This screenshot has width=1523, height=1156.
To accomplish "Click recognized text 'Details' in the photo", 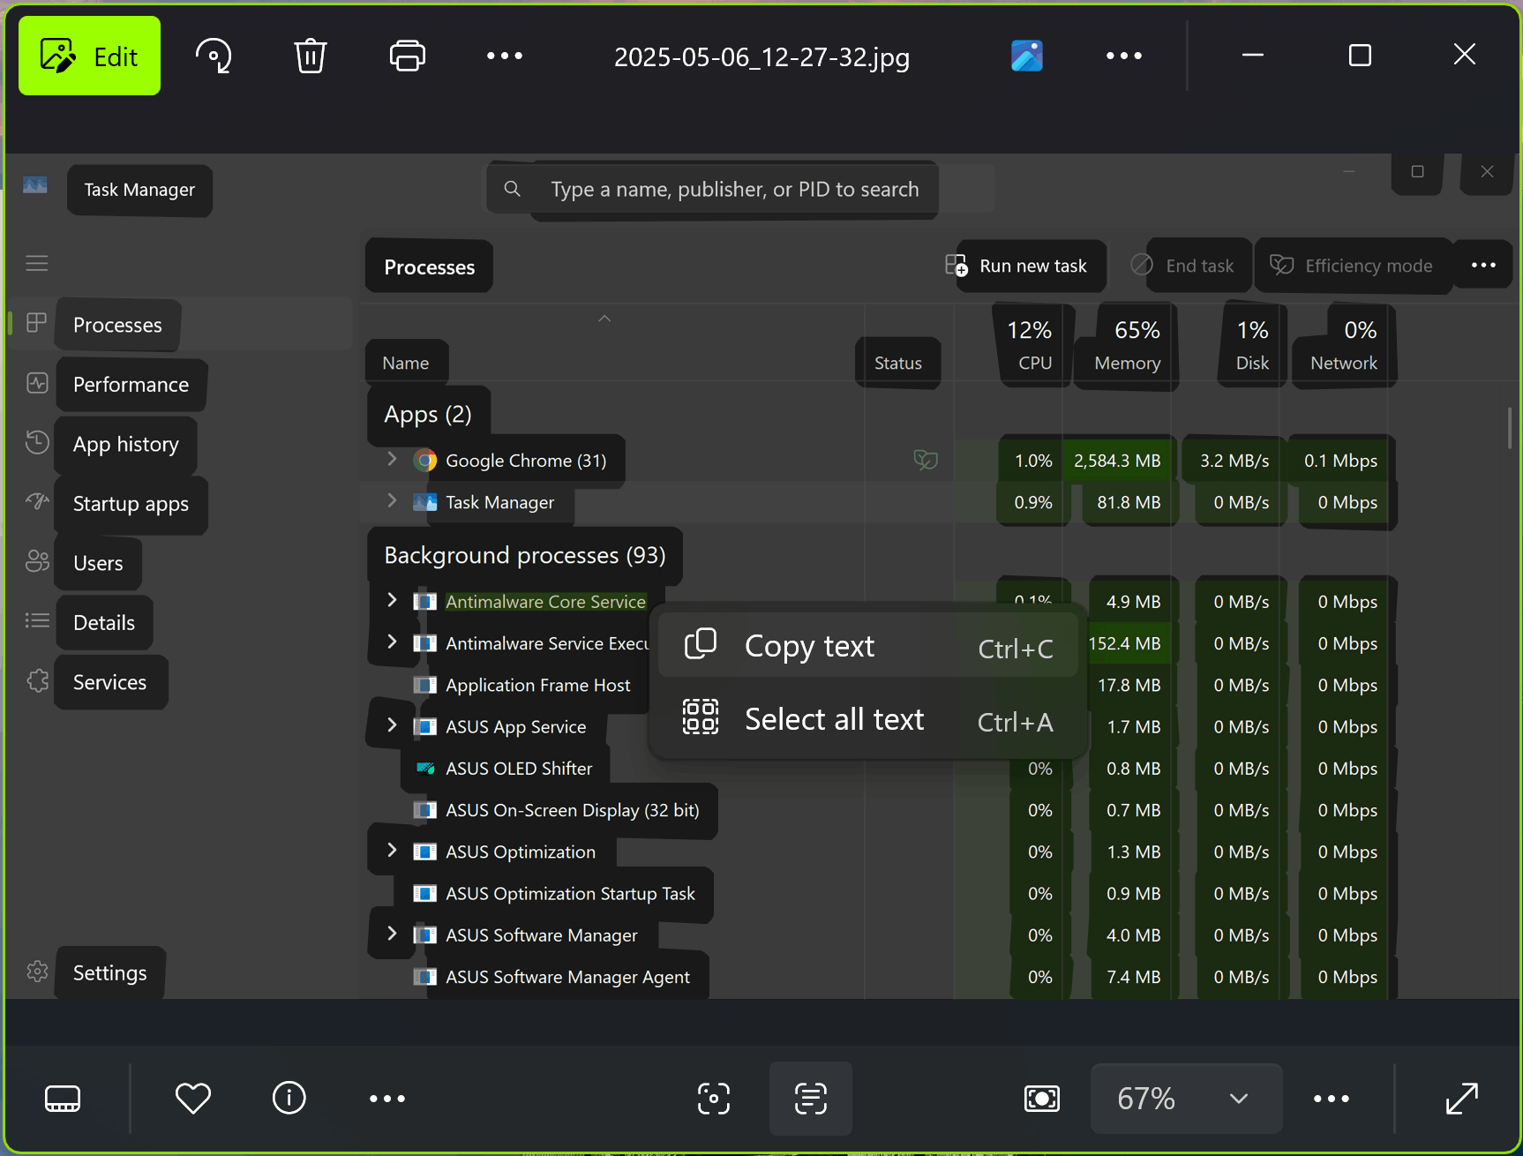I will (x=104, y=623).
